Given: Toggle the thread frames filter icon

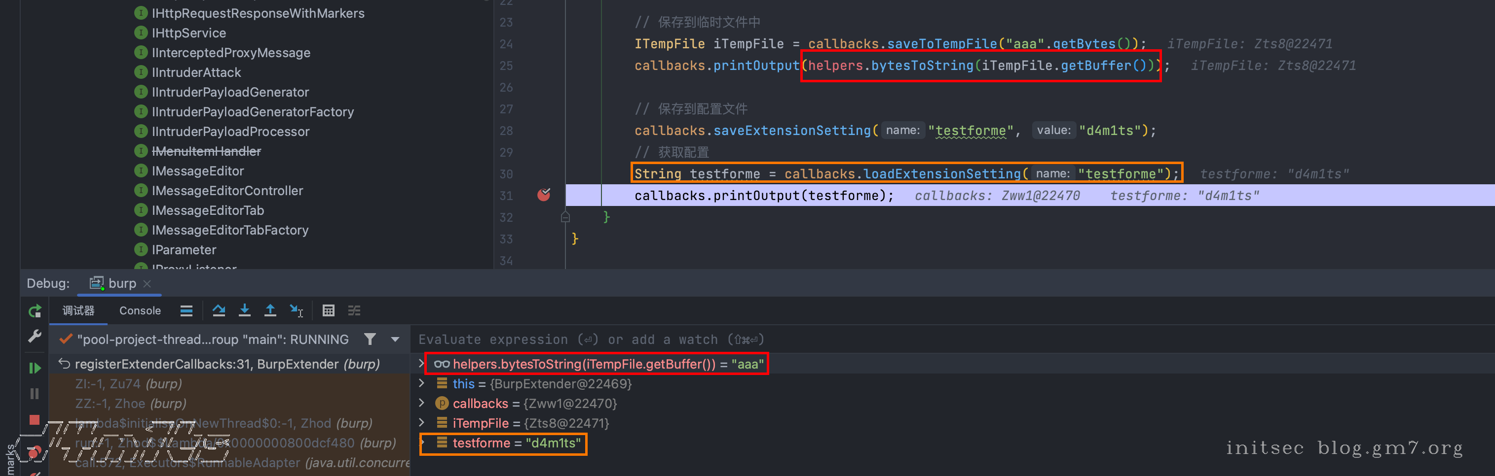Looking at the screenshot, I should [x=370, y=339].
